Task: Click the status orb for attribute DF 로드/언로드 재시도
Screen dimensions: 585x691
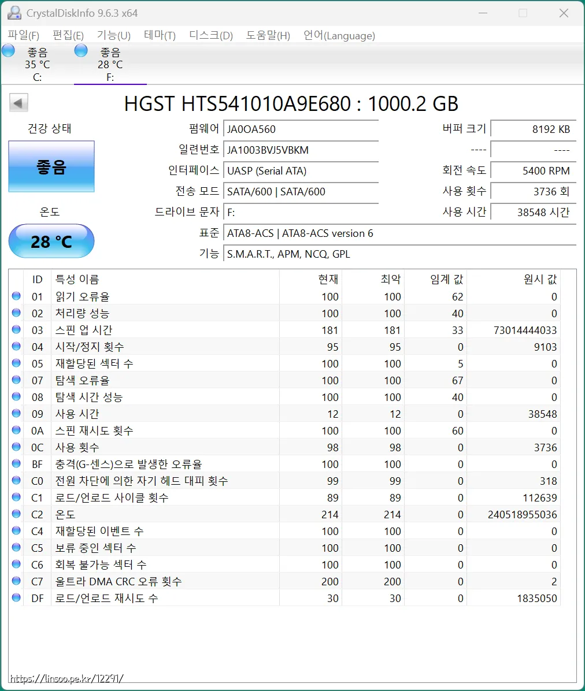Action: (x=16, y=597)
